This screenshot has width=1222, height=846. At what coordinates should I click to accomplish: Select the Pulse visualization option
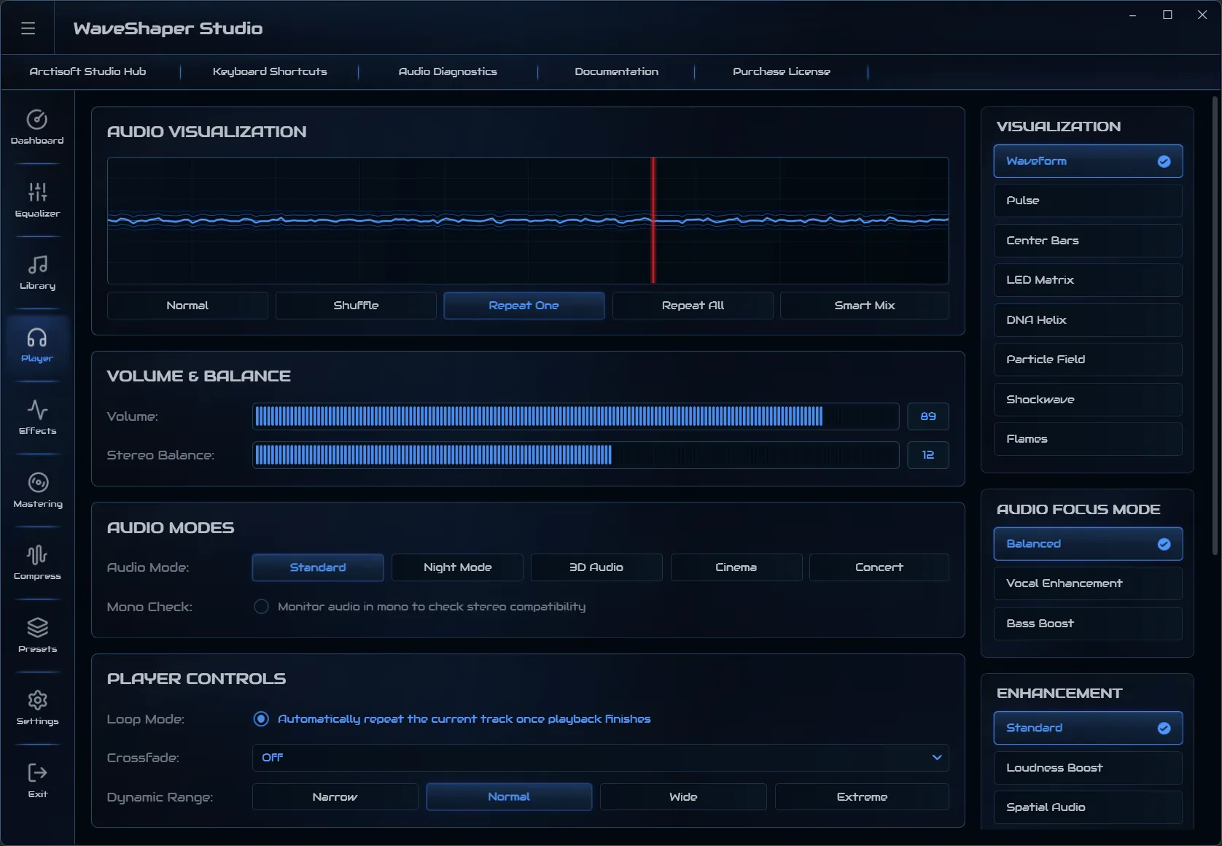(1088, 201)
